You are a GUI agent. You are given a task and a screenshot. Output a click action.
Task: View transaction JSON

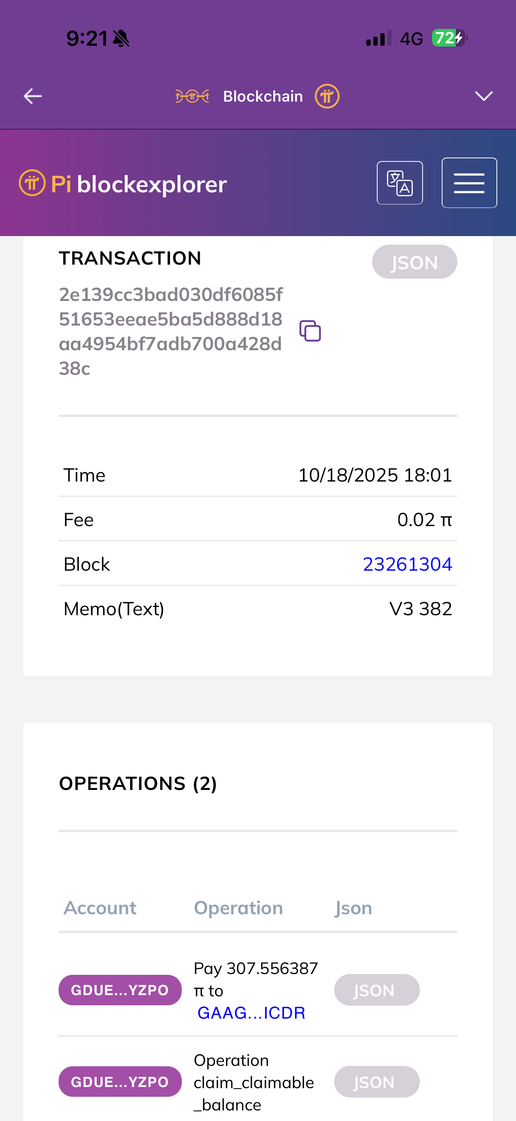click(414, 262)
